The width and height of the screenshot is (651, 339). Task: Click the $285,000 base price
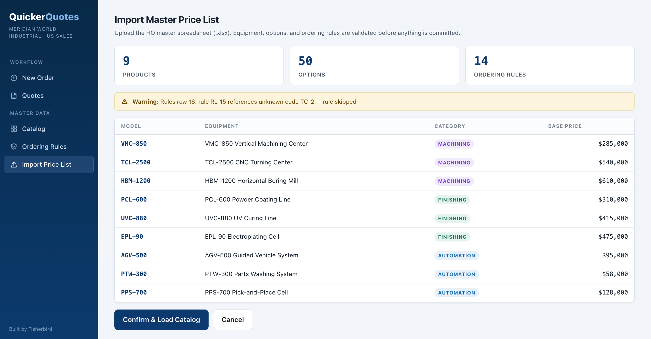[613, 144]
